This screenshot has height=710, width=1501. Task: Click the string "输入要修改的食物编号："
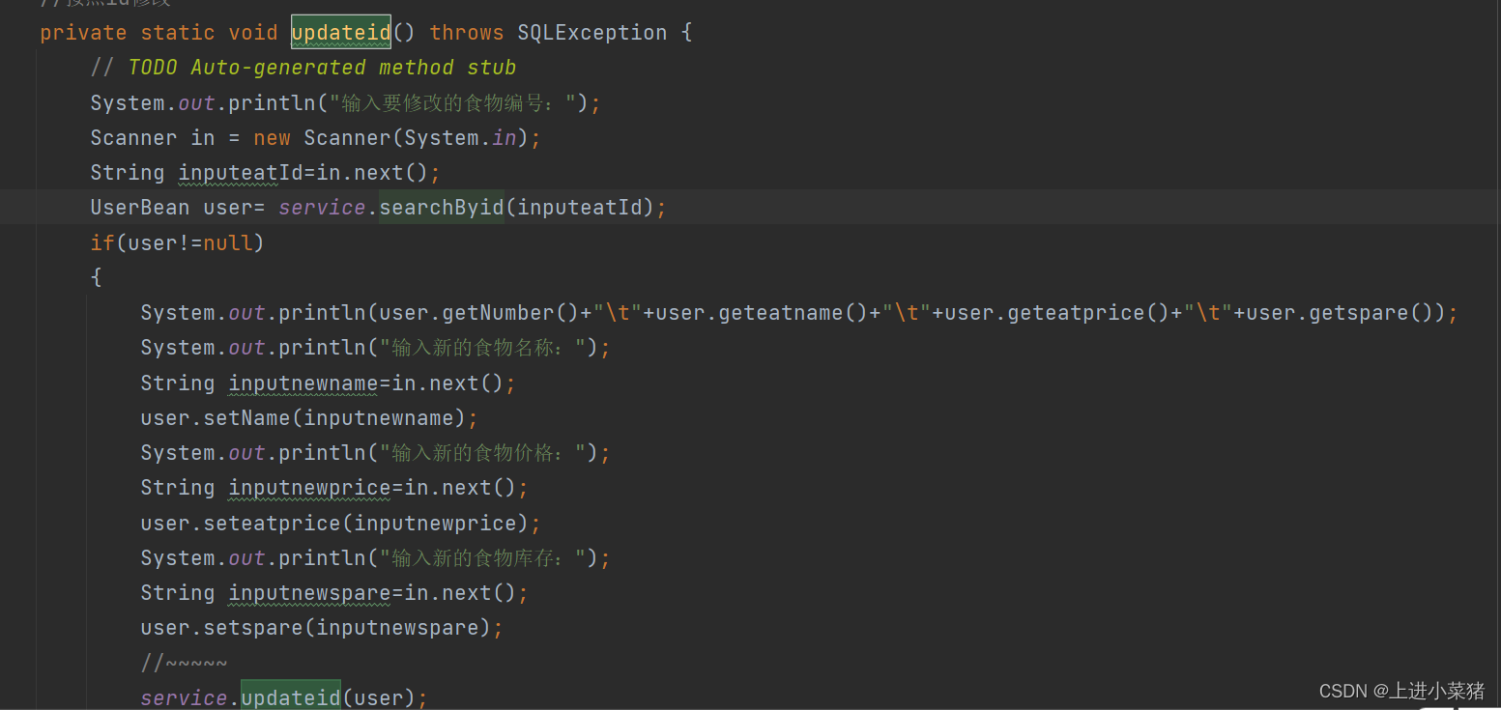coord(453,102)
